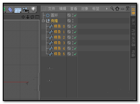
Task: Collapse the 克隆 tree node
Action: point(43,21)
